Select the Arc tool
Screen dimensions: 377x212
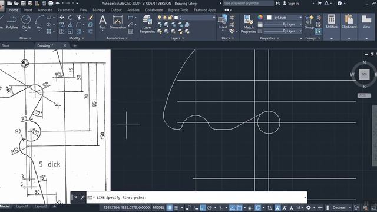pyautogui.click(x=39, y=22)
